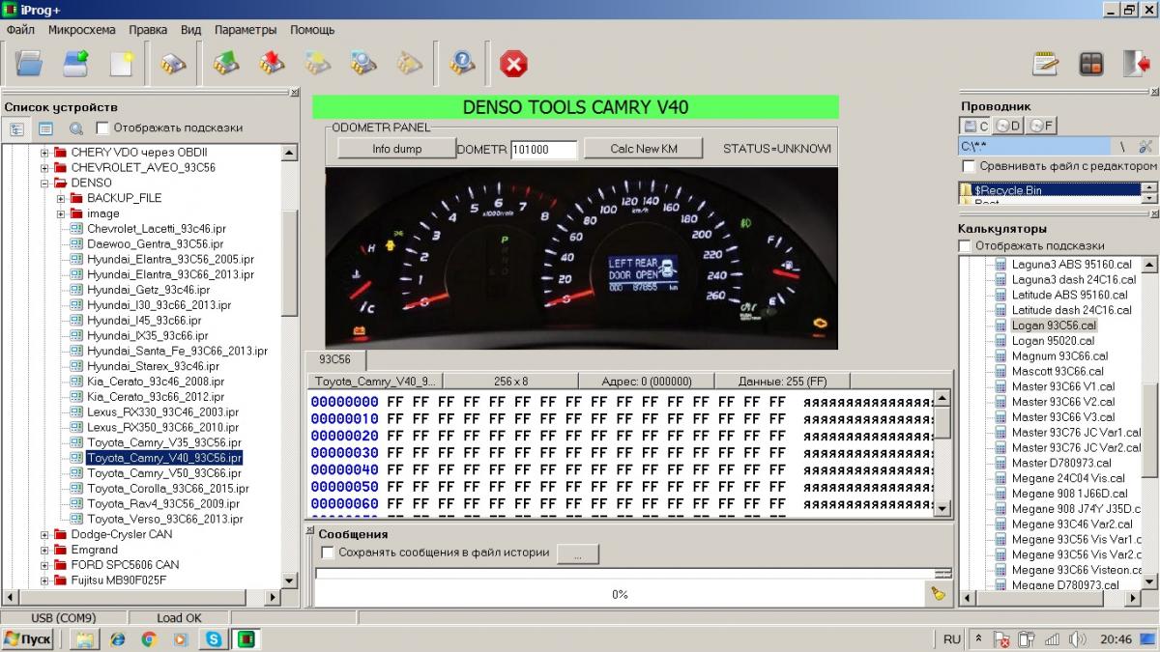The height and width of the screenshot is (652, 1160).
Task: Toggle 'Сравнивать файл с редактором' checkbox
Action: pyautogui.click(x=969, y=166)
